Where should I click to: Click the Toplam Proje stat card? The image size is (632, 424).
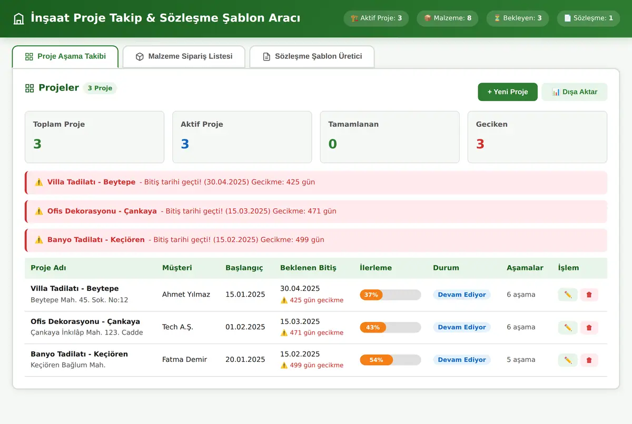pos(94,137)
